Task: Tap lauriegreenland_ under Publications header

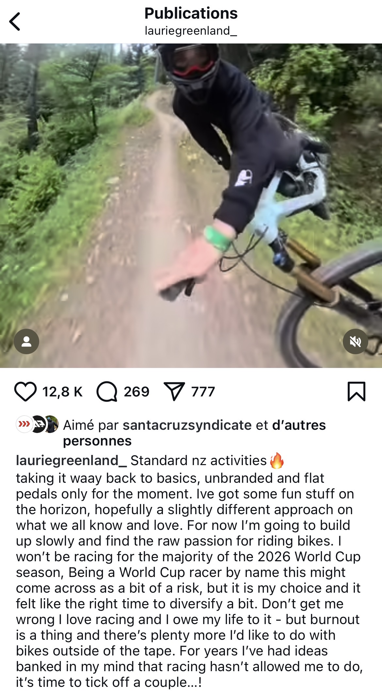Action: [x=191, y=31]
